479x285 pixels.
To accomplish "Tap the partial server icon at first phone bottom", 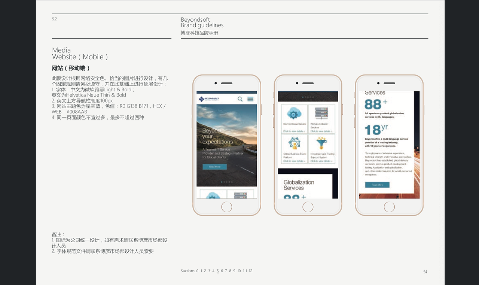I will click(x=240, y=195).
